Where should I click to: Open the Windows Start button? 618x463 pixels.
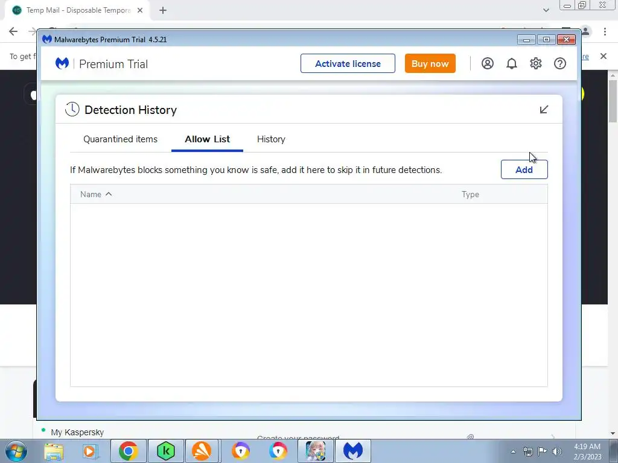point(16,451)
